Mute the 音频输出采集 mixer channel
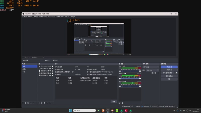The width and height of the screenshot is (201, 113). point(120,79)
